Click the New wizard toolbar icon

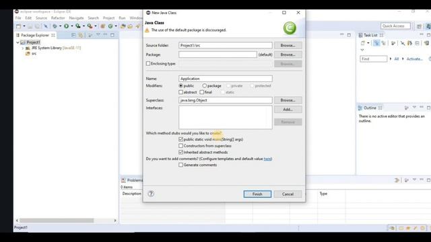click(18, 26)
